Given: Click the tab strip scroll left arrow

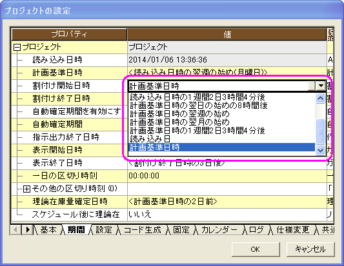Looking at the screenshot, I should [15, 230].
